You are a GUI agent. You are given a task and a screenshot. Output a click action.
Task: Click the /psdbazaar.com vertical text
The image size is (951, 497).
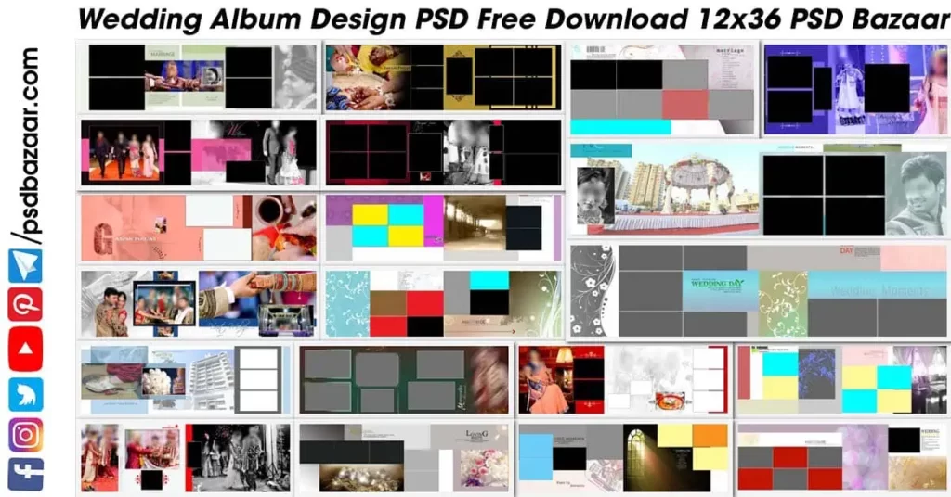(25, 146)
